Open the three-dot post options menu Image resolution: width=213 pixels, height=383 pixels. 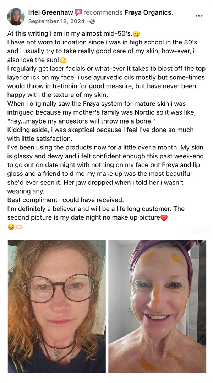tap(199, 16)
